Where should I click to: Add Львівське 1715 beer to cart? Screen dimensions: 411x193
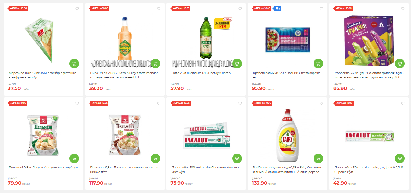click(237, 64)
